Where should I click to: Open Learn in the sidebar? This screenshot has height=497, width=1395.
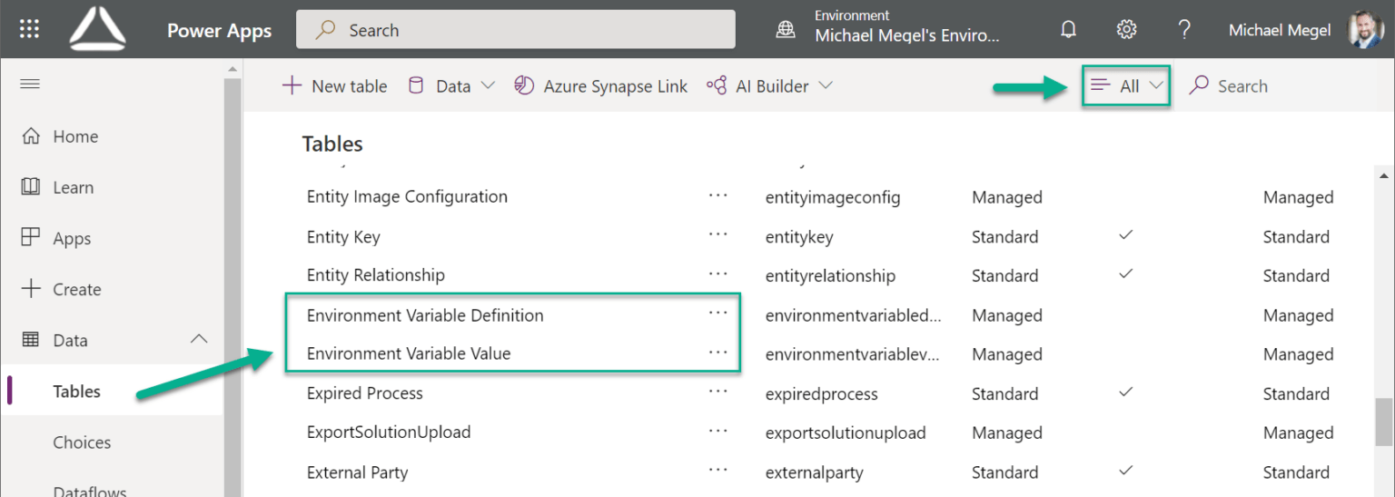click(73, 187)
